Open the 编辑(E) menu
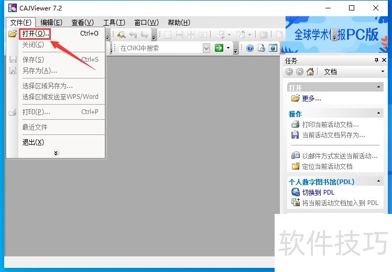 pos(51,22)
